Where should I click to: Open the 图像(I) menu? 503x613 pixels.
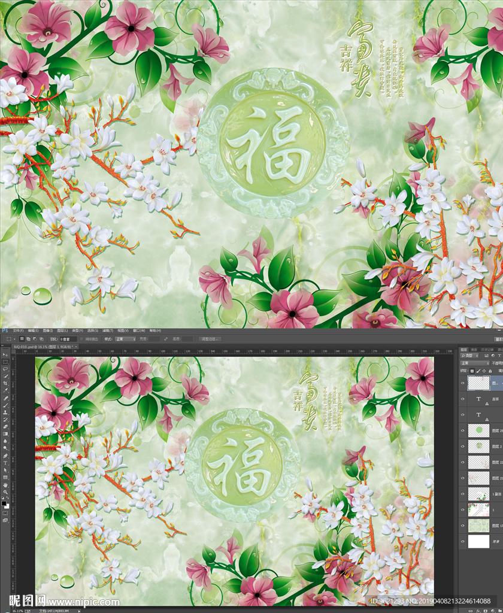[48, 330]
